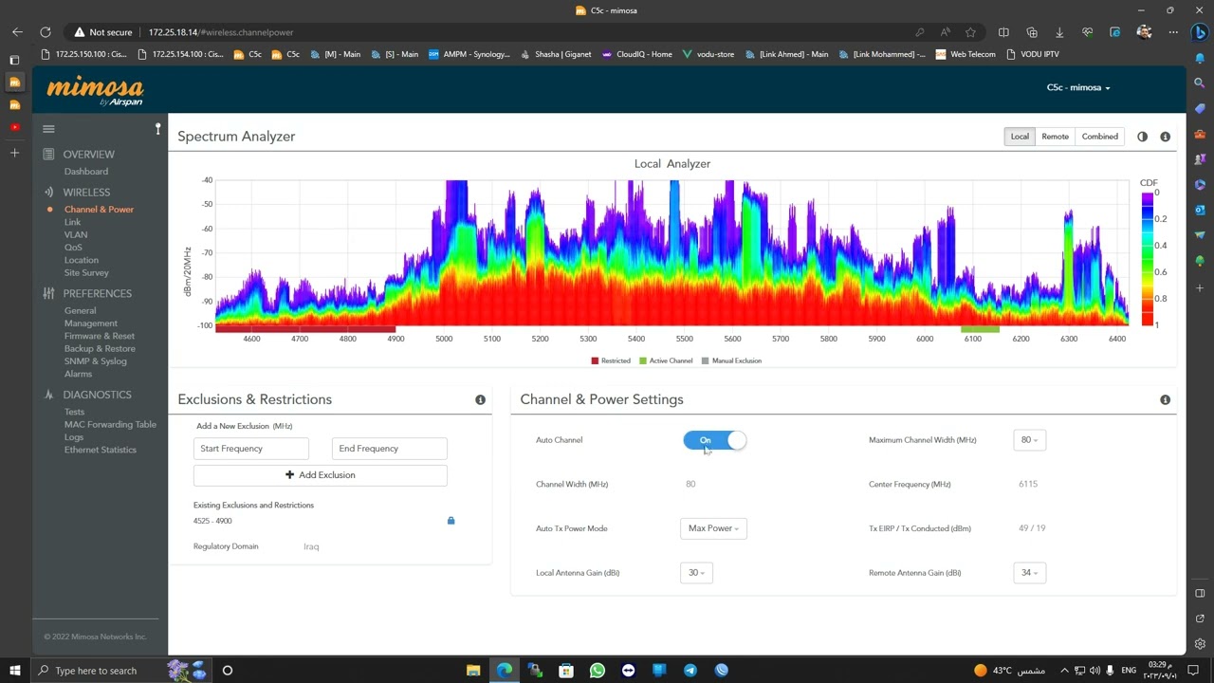Click the End Frequency field
This screenshot has height=683, width=1214.
click(x=390, y=449)
